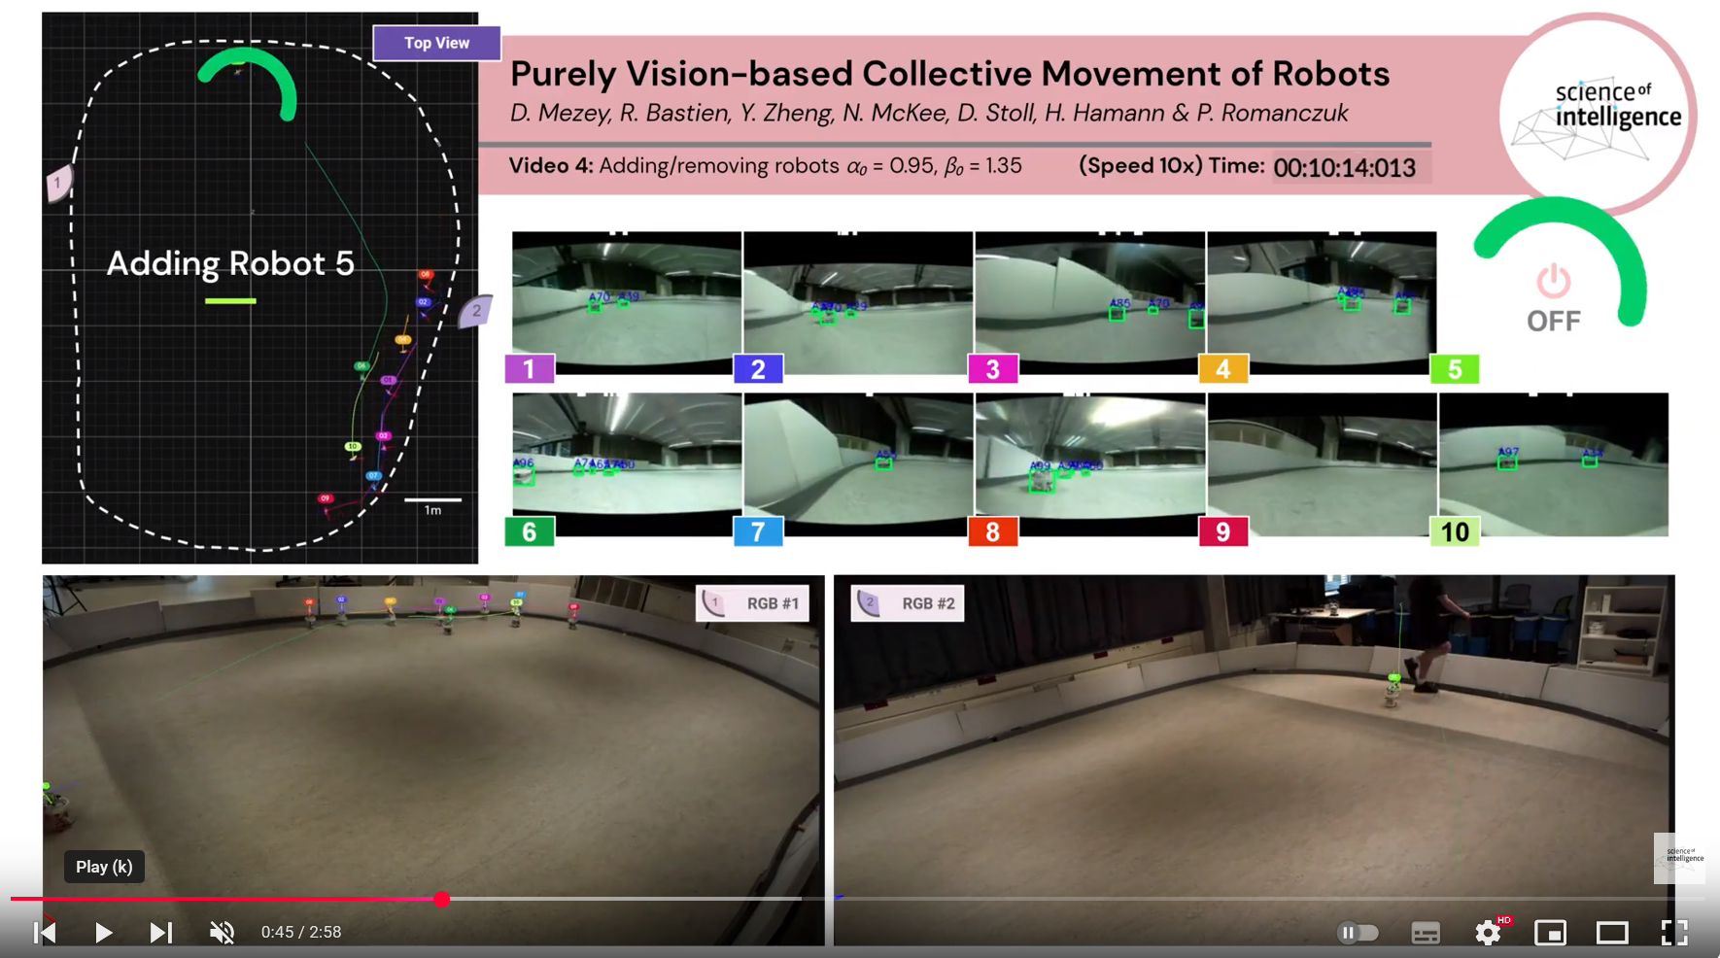Switch to miniplayer mode
This screenshot has height=958, width=1720.
(x=1550, y=933)
